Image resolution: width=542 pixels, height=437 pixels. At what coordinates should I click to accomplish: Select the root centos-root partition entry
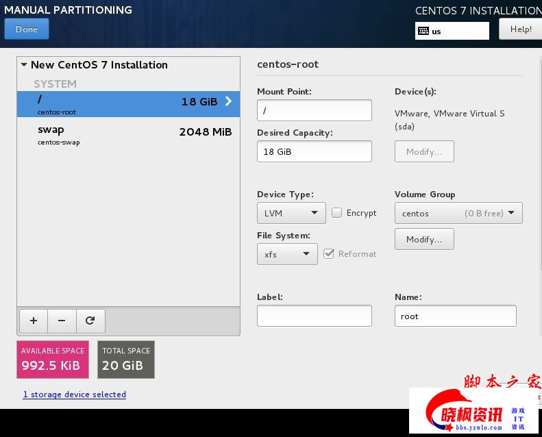click(x=128, y=104)
